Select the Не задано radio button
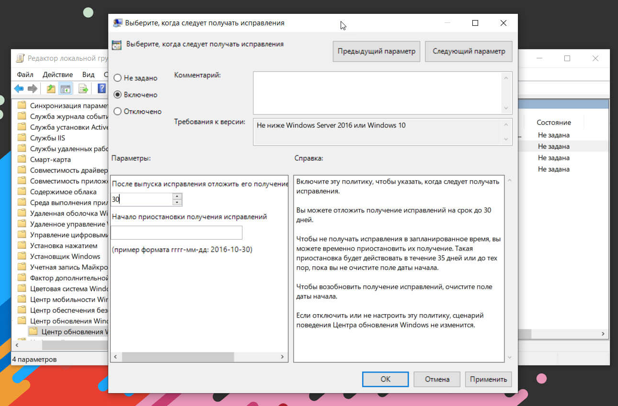 point(117,78)
